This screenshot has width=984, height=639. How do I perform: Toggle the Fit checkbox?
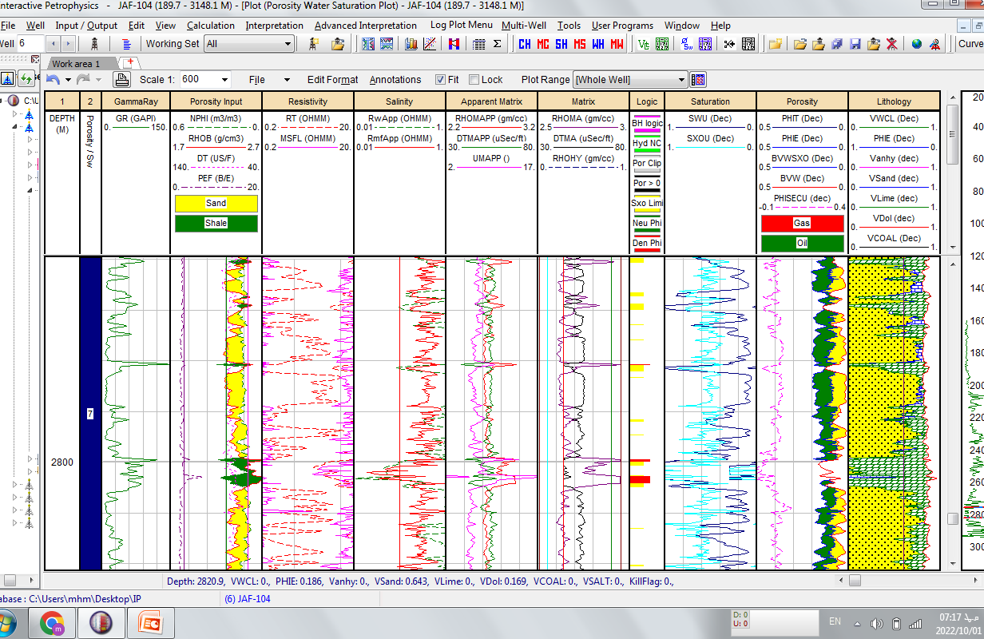(440, 79)
